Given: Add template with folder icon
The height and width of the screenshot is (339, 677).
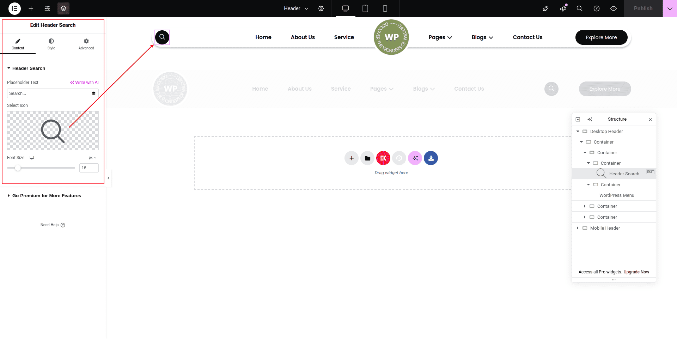Looking at the screenshot, I should (367, 158).
